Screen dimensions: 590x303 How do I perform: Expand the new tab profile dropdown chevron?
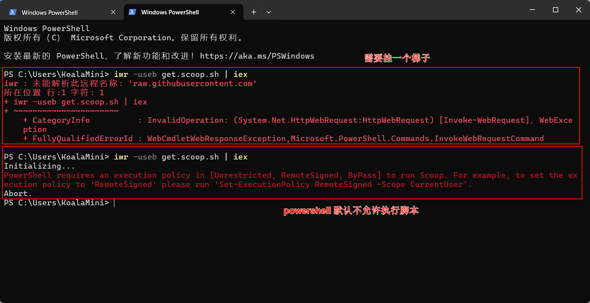pos(269,12)
